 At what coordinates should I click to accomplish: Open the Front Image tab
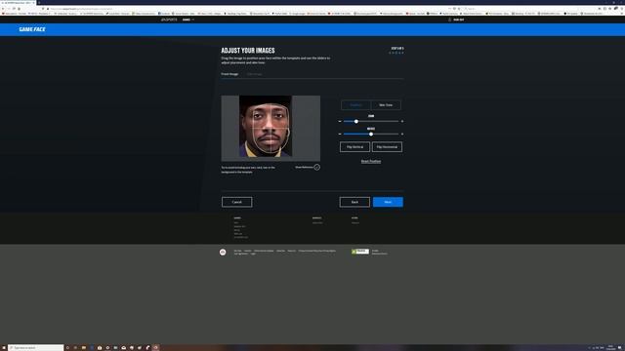click(x=229, y=74)
